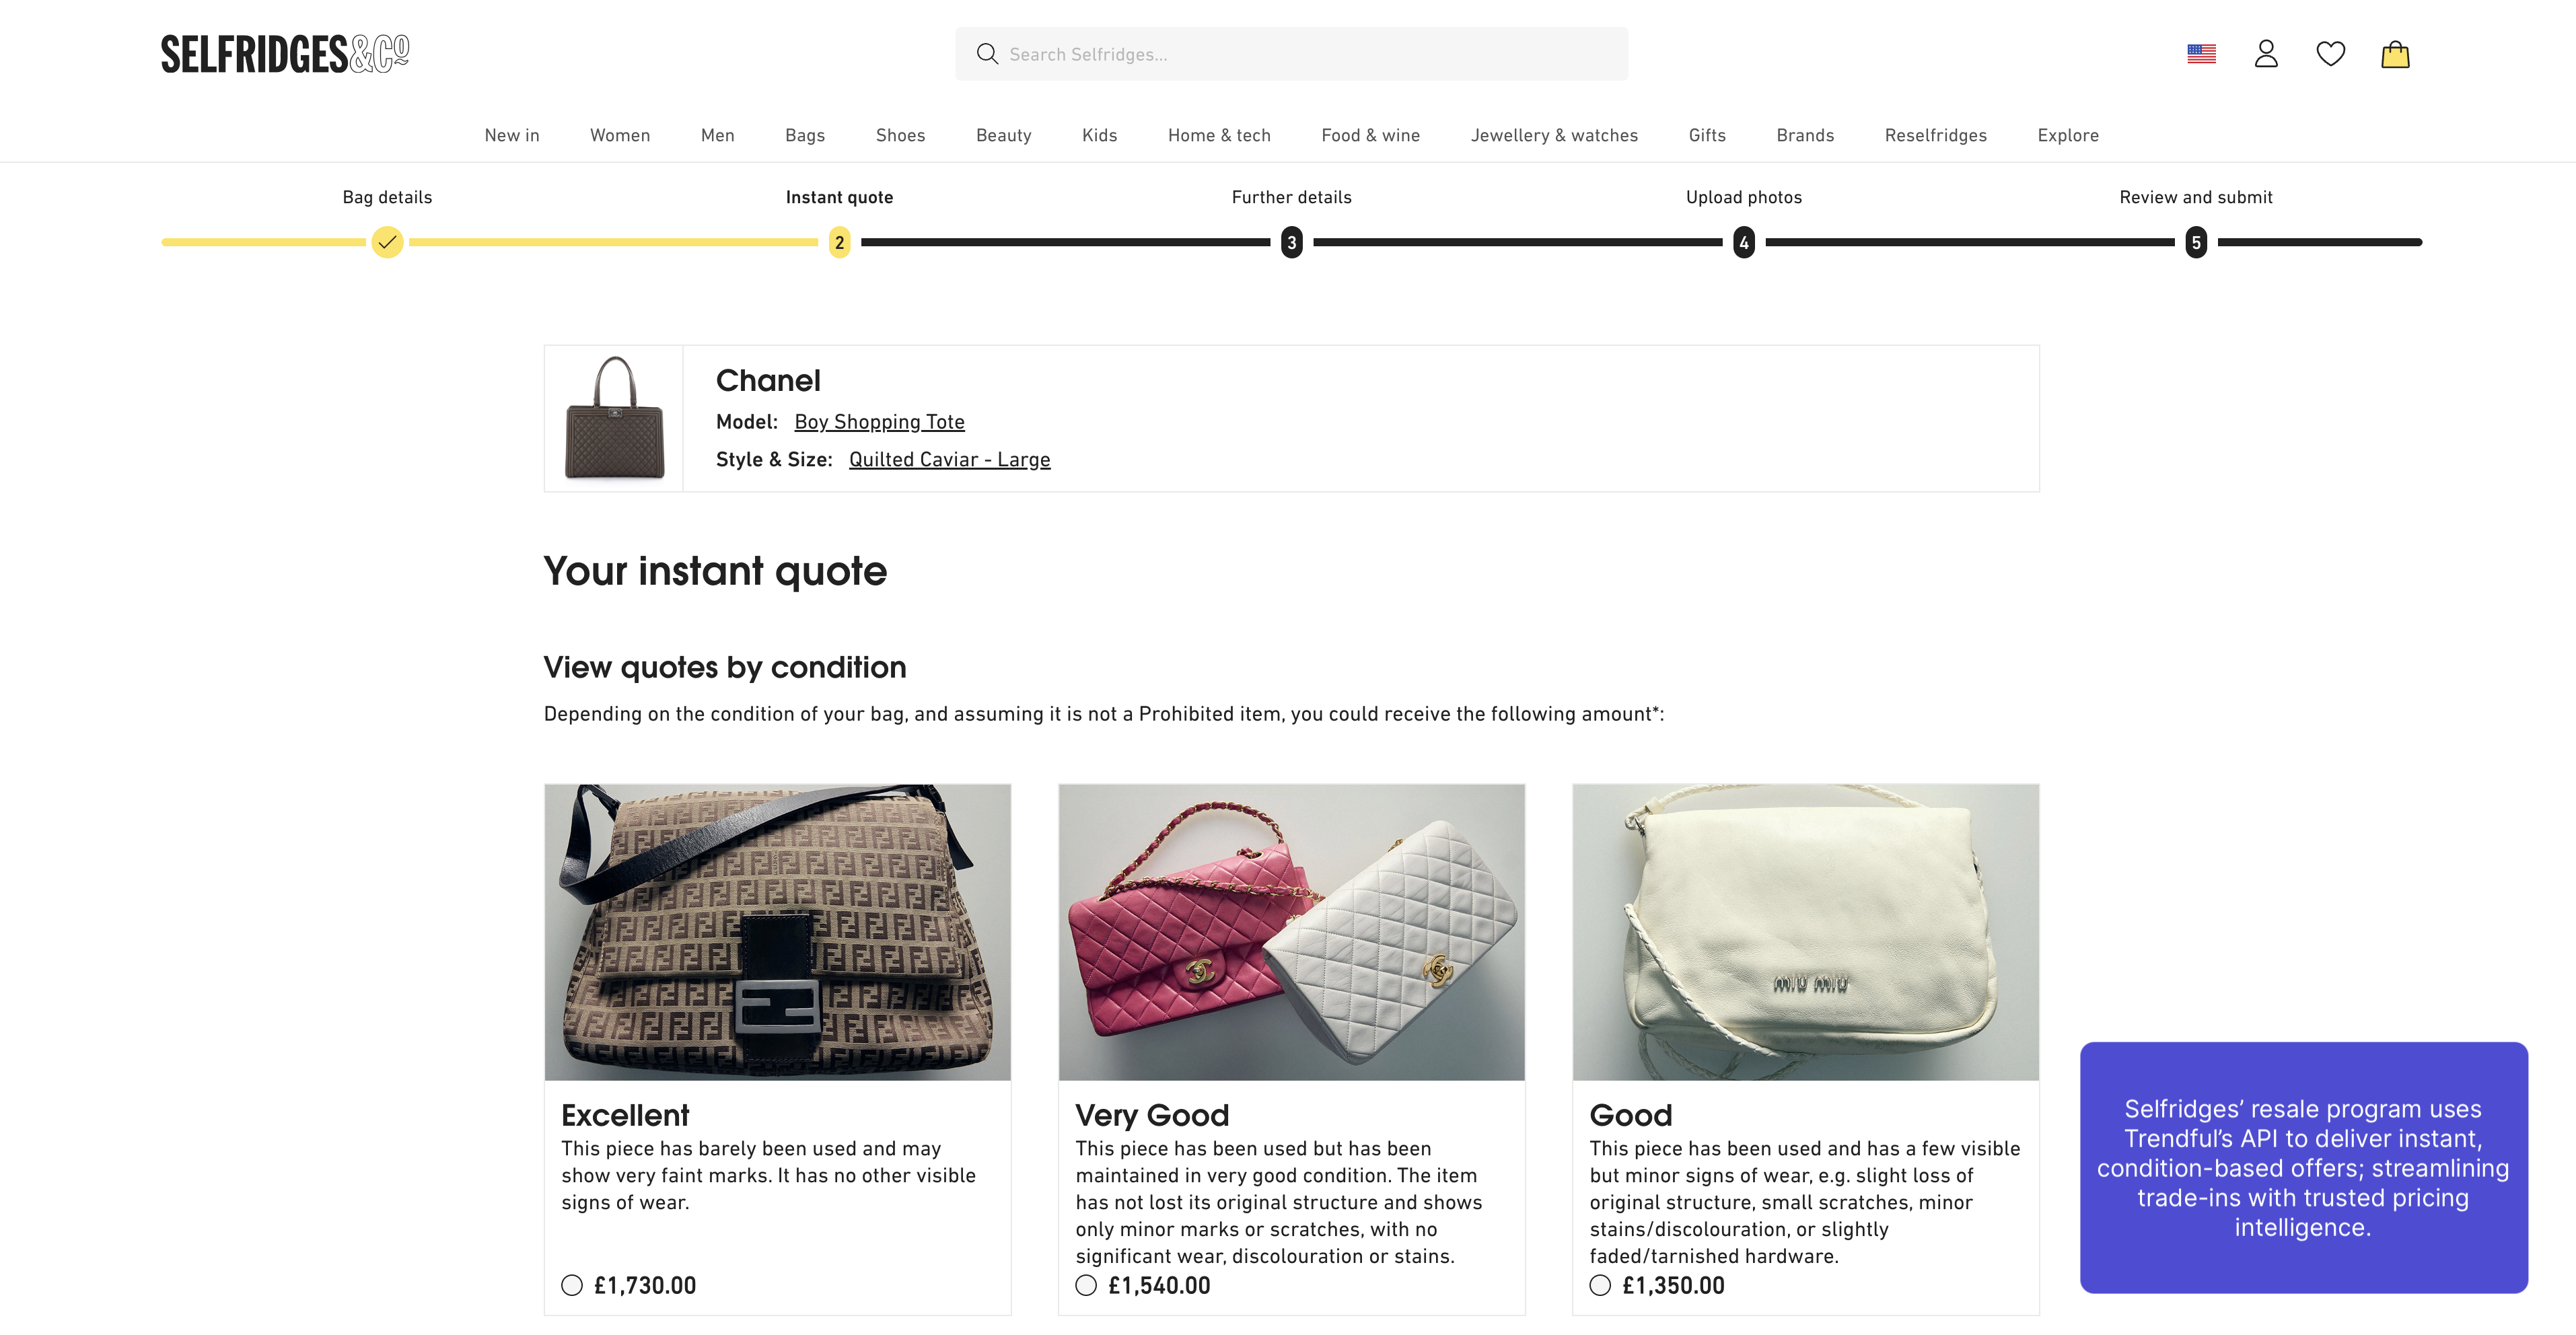Click the US flag country selector icon
This screenshot has width=2576, height=1335.
2201,54
